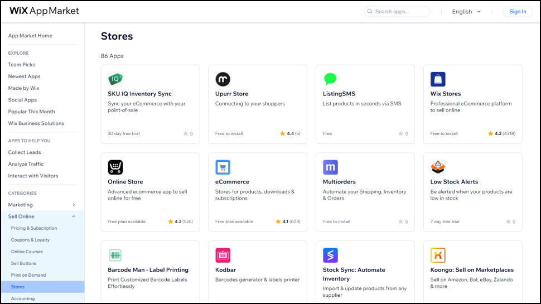The image size is (541, 304).
Task: Click the Online Store cart icon
Action: tap(115, 167)
